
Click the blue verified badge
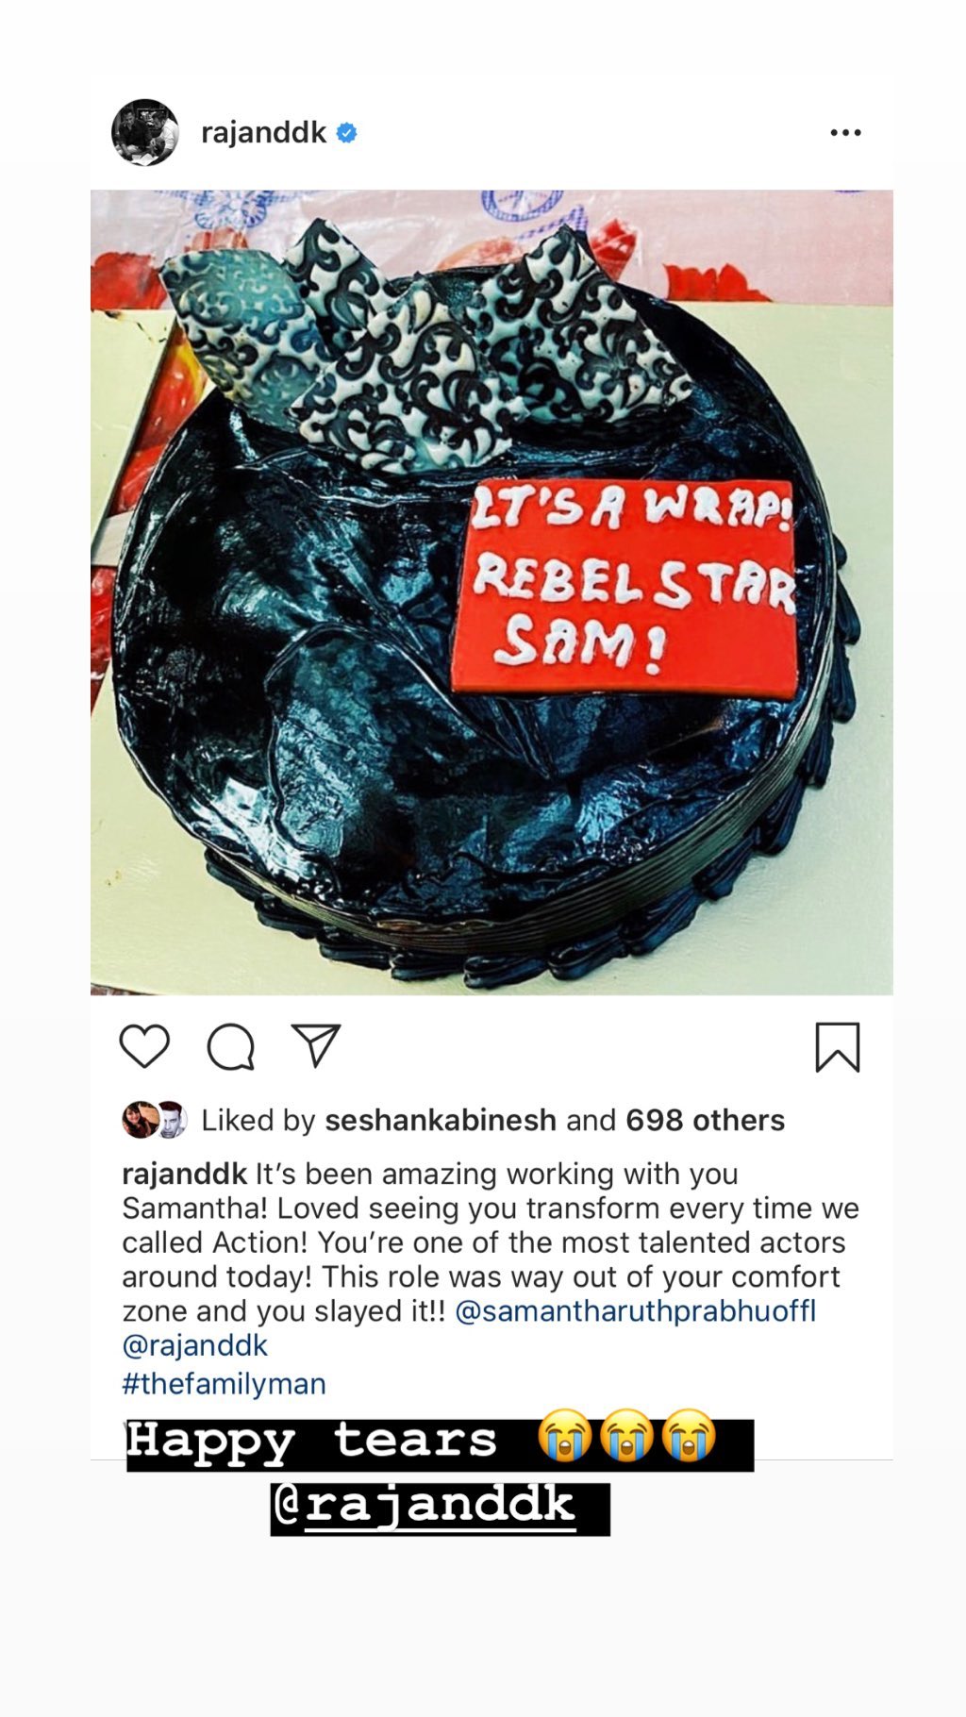[x=347, y=133]
